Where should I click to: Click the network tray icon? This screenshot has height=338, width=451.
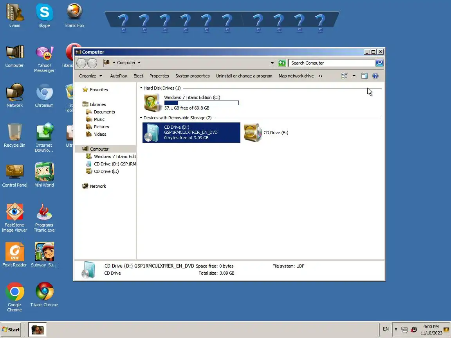(x=404, y=330)
